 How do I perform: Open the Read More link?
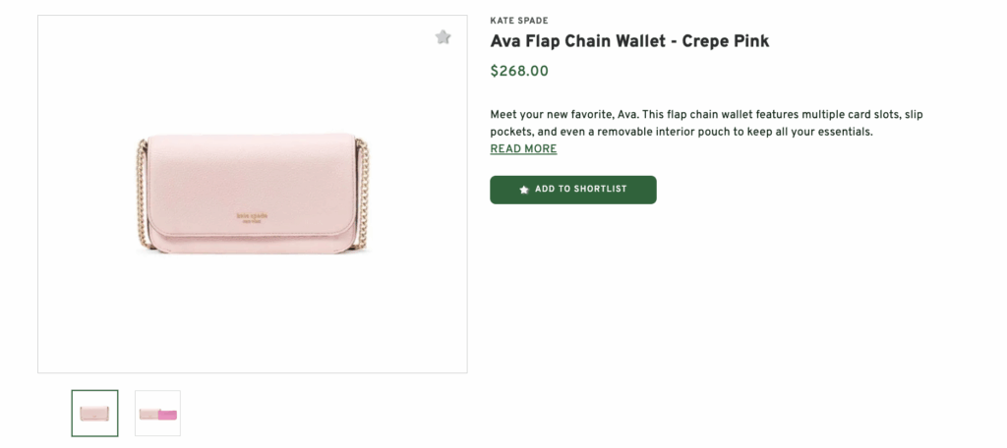(x=523, y=149)
